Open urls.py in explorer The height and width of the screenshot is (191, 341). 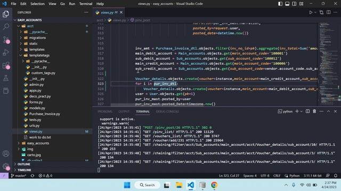(52, 125)
